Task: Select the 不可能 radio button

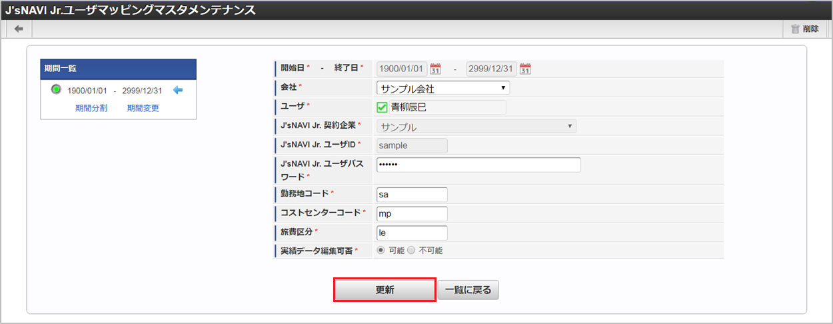Action: 411,251
